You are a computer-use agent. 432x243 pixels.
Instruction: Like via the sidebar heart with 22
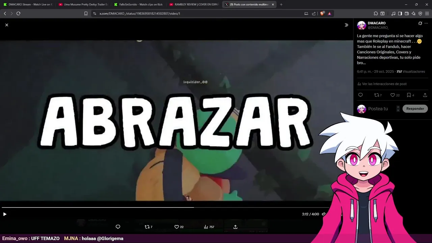point(395,95)
